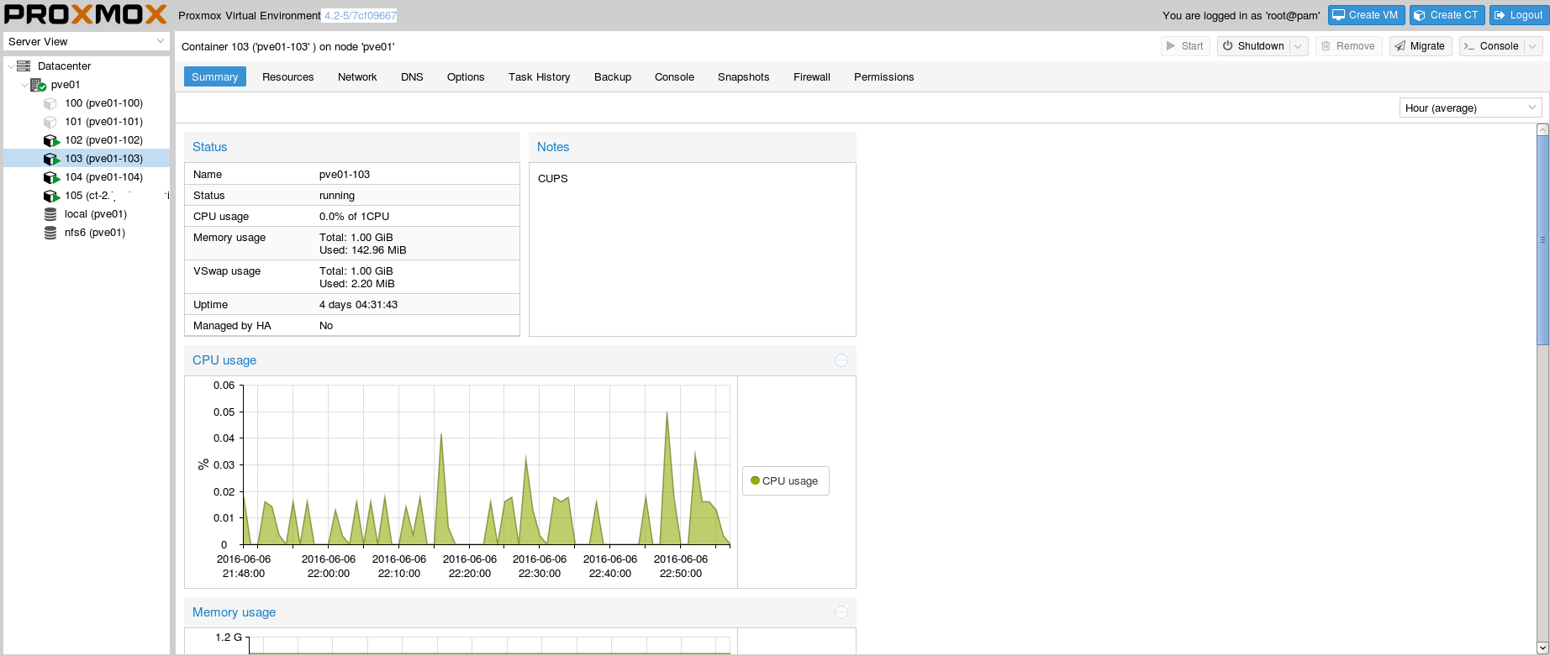Select the Summary tab
The image size is (1550, 656).
[x=215, y=76]
